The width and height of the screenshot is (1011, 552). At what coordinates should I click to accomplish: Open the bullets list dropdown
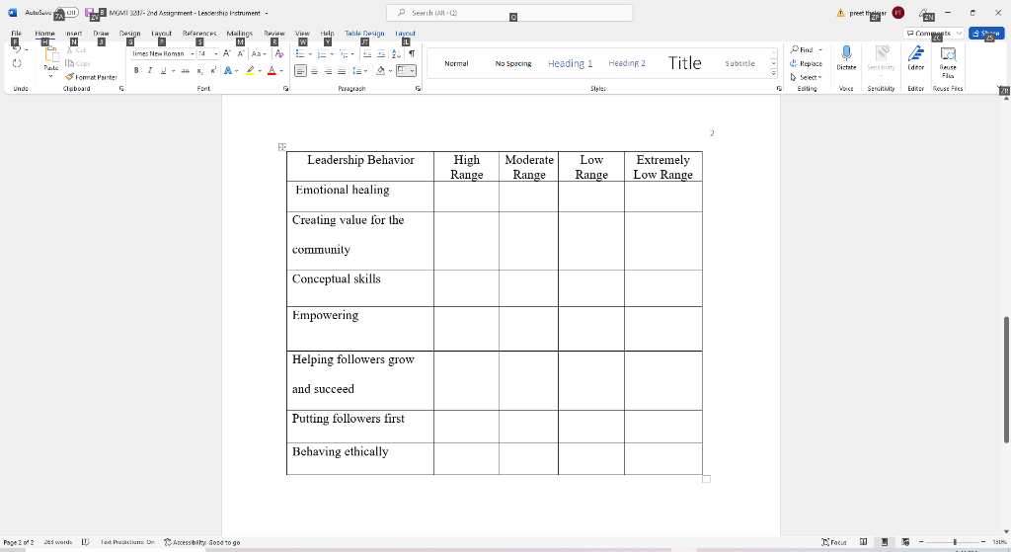(x=310, y=53)
